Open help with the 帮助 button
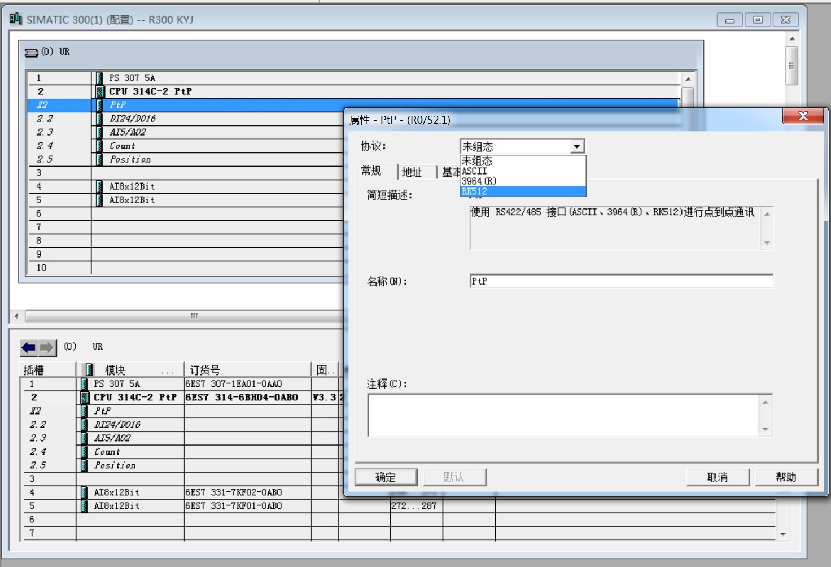This screenshot has height=567, width=831. 786,477
